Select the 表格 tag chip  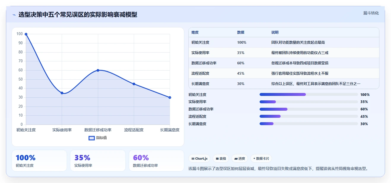pyautogui.click(x=221, y=159)
